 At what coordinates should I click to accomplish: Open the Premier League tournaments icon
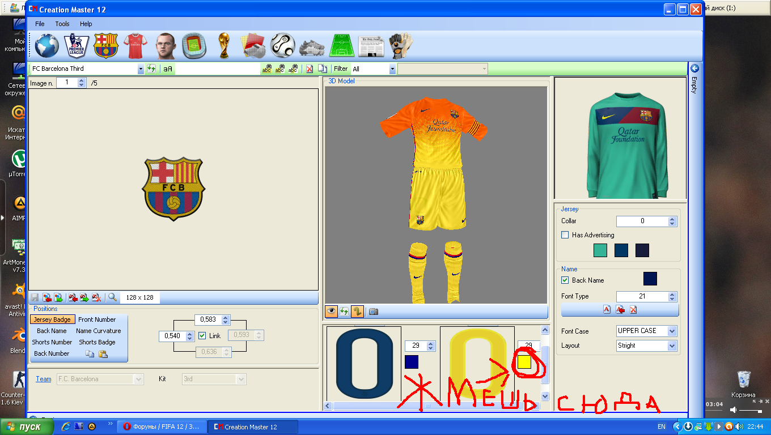point(76,45)
